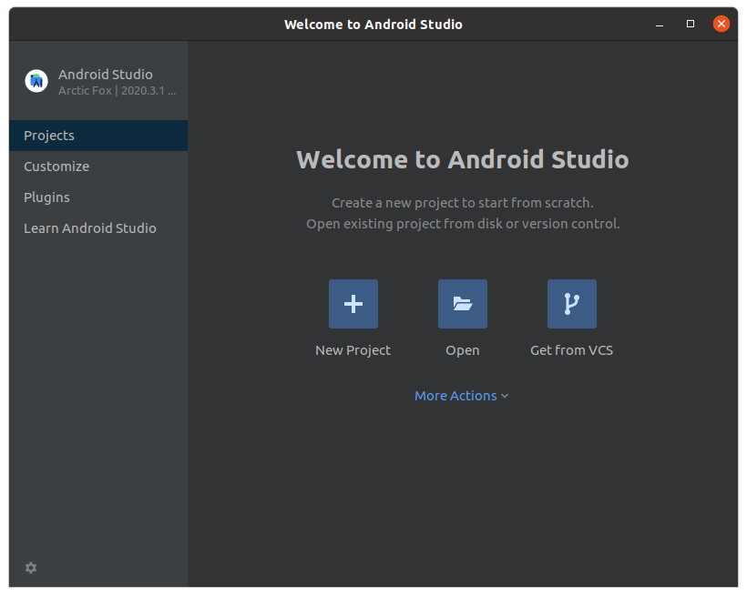Image resolution: width=747 pixels, height=596 pixels.
Task: Click the Android Studio logo icon
Action: pos(36,81)
